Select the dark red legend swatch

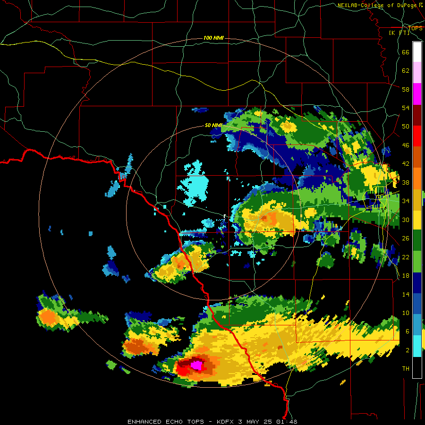click(417, 115)
